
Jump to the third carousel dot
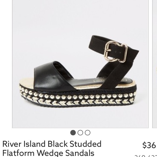88,133
